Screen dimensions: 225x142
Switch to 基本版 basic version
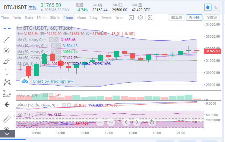click(177, 18)
